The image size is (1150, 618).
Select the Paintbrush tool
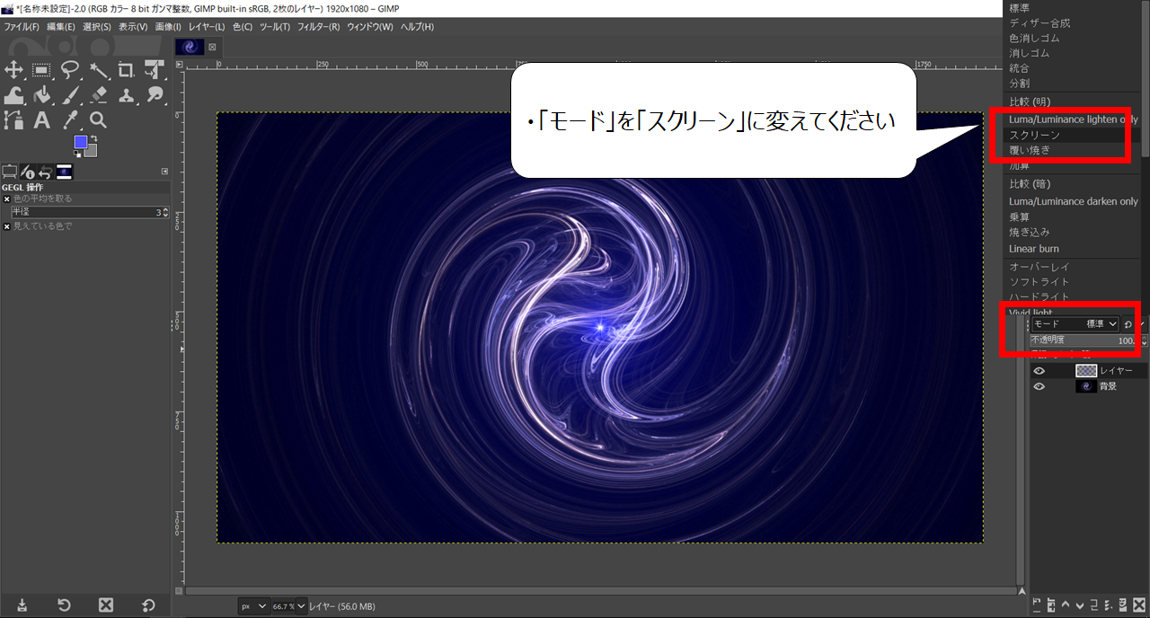[x=70, y=94]
